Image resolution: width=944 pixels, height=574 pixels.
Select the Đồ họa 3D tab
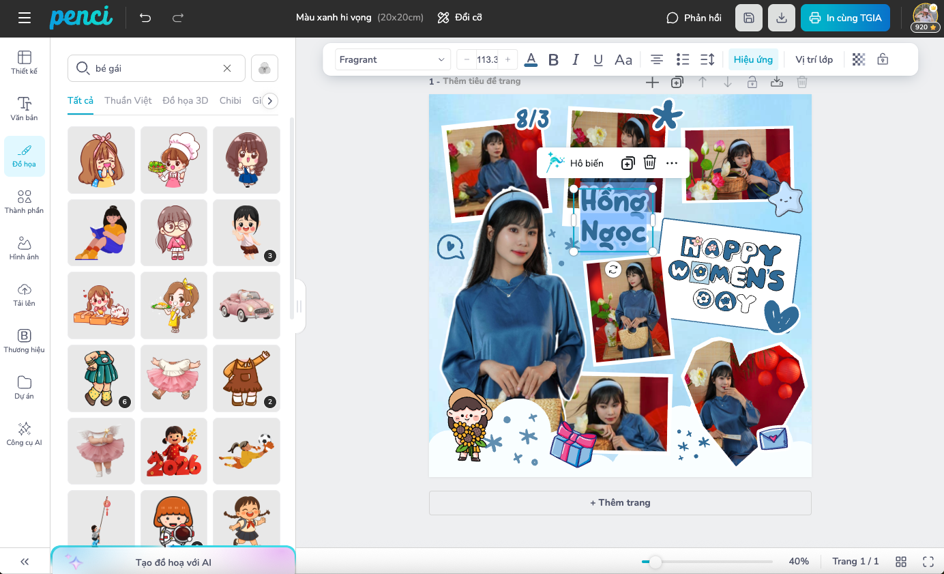coord(186,100)
